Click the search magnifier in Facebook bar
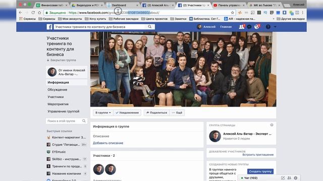 150,27
